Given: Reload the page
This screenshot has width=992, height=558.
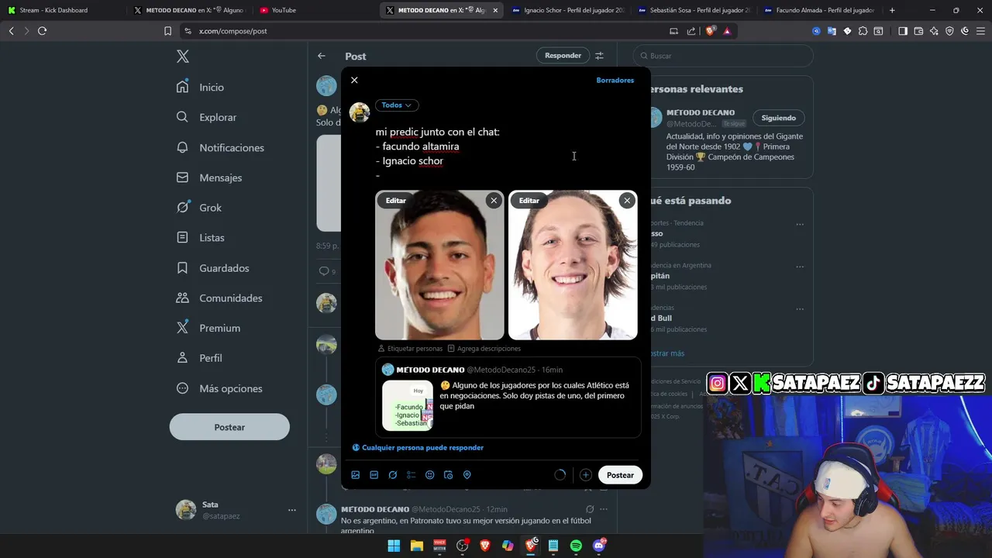Looking at the screenshot, I should point(42,31).
